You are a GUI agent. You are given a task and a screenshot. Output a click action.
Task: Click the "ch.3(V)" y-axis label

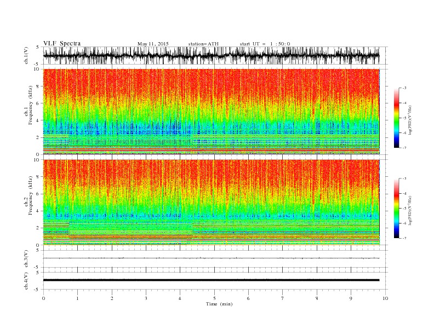pos(26,259)
